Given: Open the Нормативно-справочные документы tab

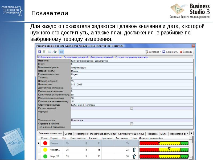Looking at the screenshot, I should point(95,134).
